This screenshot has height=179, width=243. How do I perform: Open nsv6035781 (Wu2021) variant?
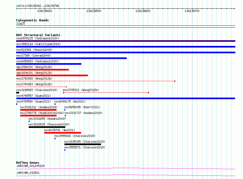[x=60, y=130]
